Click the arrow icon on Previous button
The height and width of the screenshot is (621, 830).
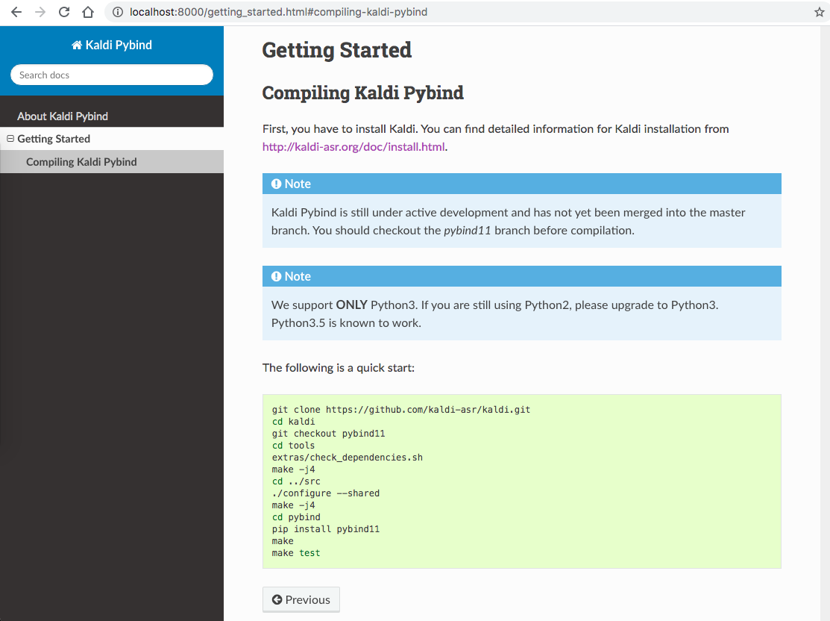click(x=277, y=599)
